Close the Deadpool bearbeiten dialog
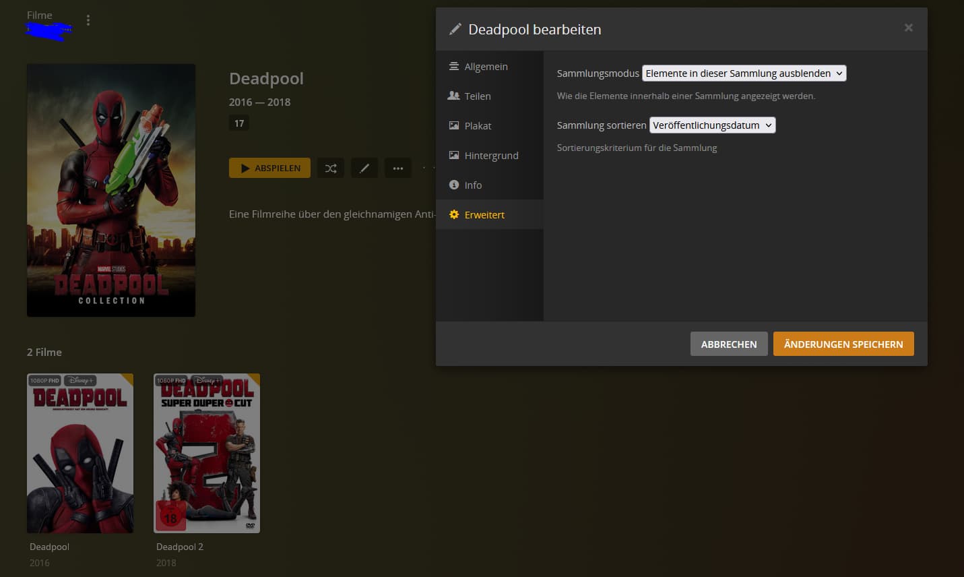Viewport: 964px width, 577px height. click(x=908, y=28)
